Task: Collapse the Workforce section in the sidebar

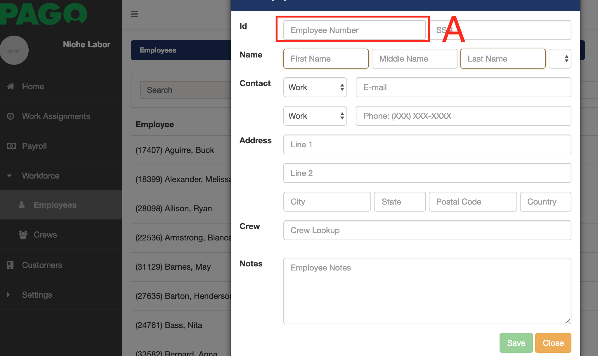Action: [9, 176]
